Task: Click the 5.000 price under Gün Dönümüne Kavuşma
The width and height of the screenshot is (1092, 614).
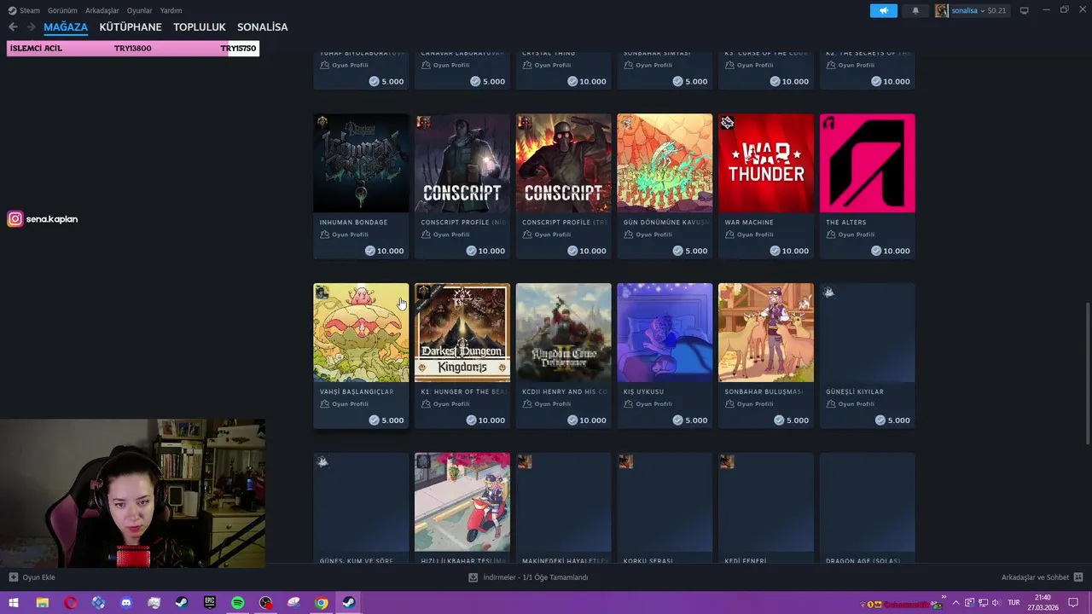Action: coord(690,251)
